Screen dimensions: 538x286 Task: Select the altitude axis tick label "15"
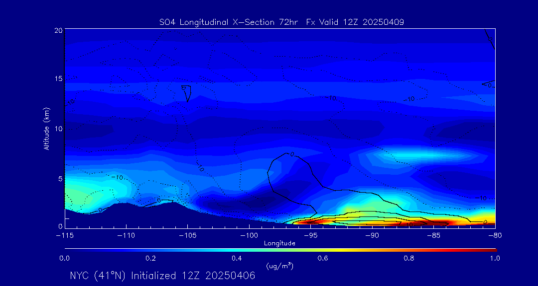[58, 78]
